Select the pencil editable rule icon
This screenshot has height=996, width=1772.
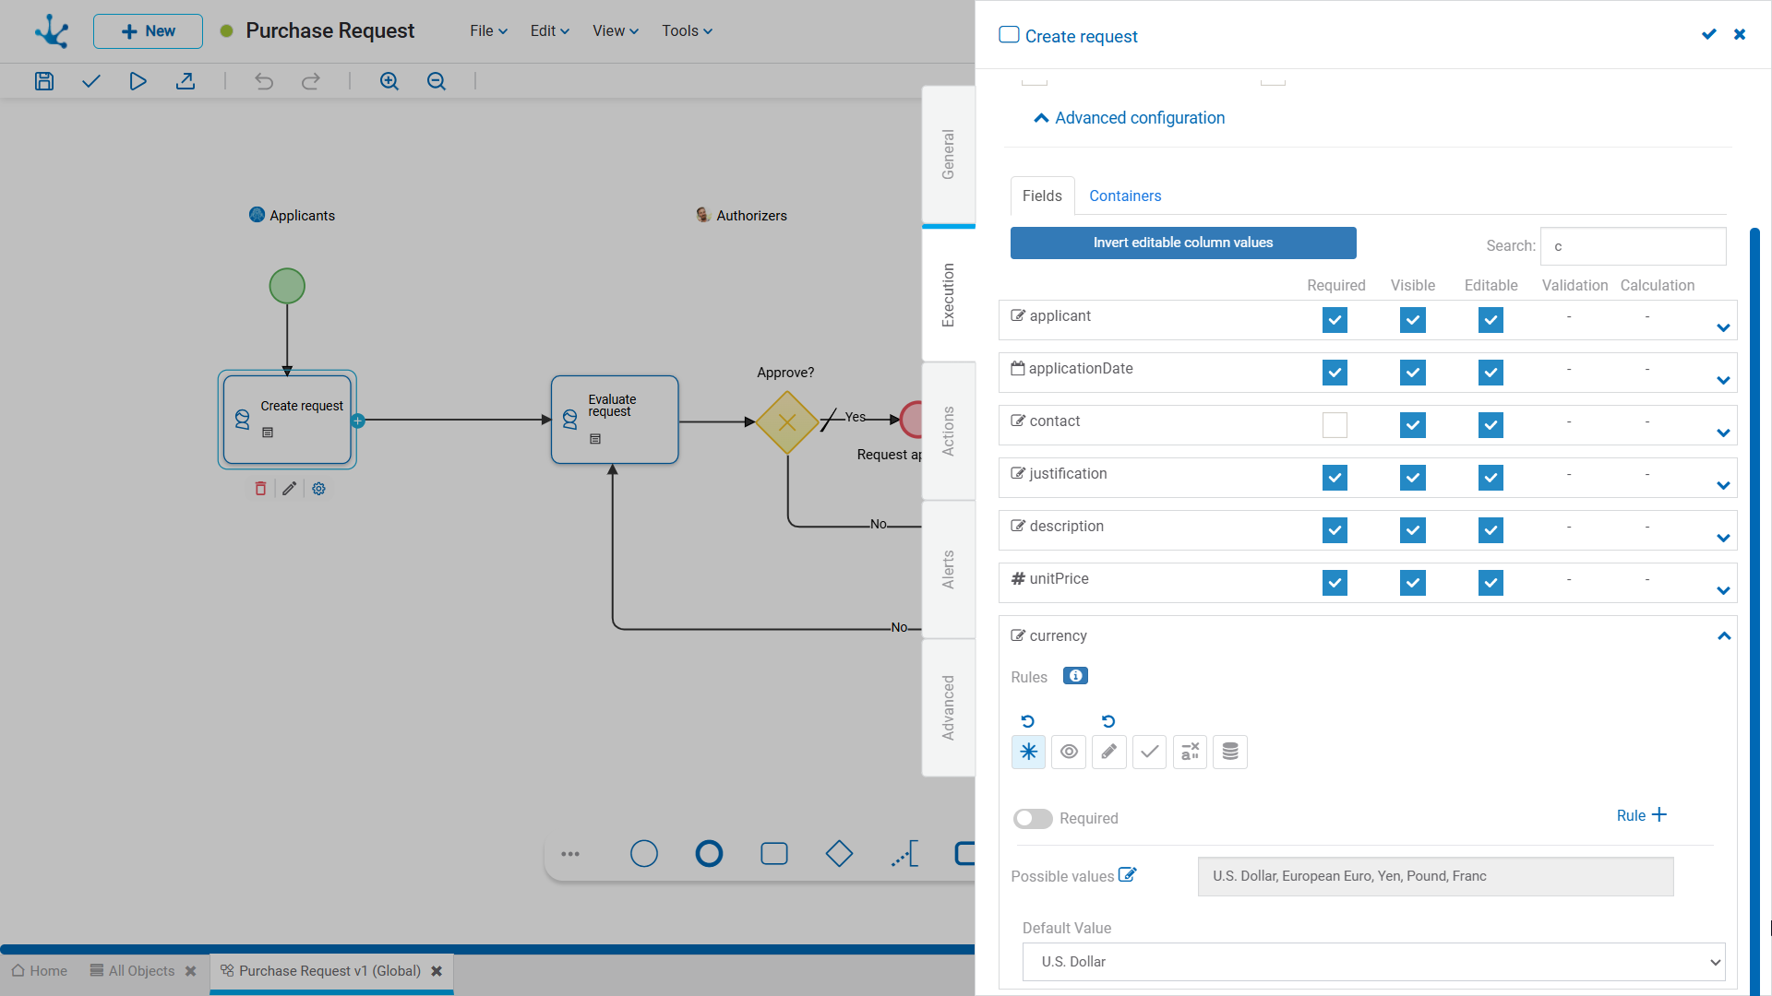click(x=1109, y=752)
